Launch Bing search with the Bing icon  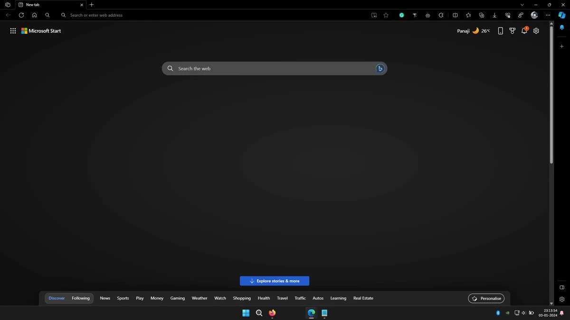point(379,68)
